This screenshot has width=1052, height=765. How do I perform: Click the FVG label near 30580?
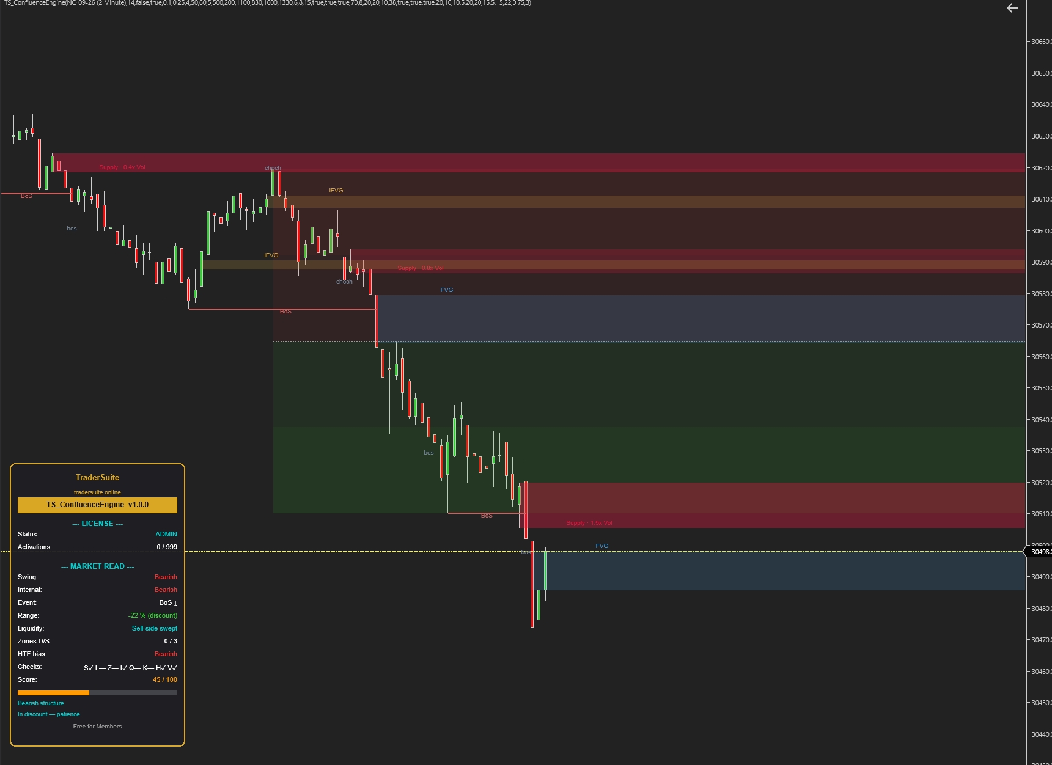(x=447, y=290)
